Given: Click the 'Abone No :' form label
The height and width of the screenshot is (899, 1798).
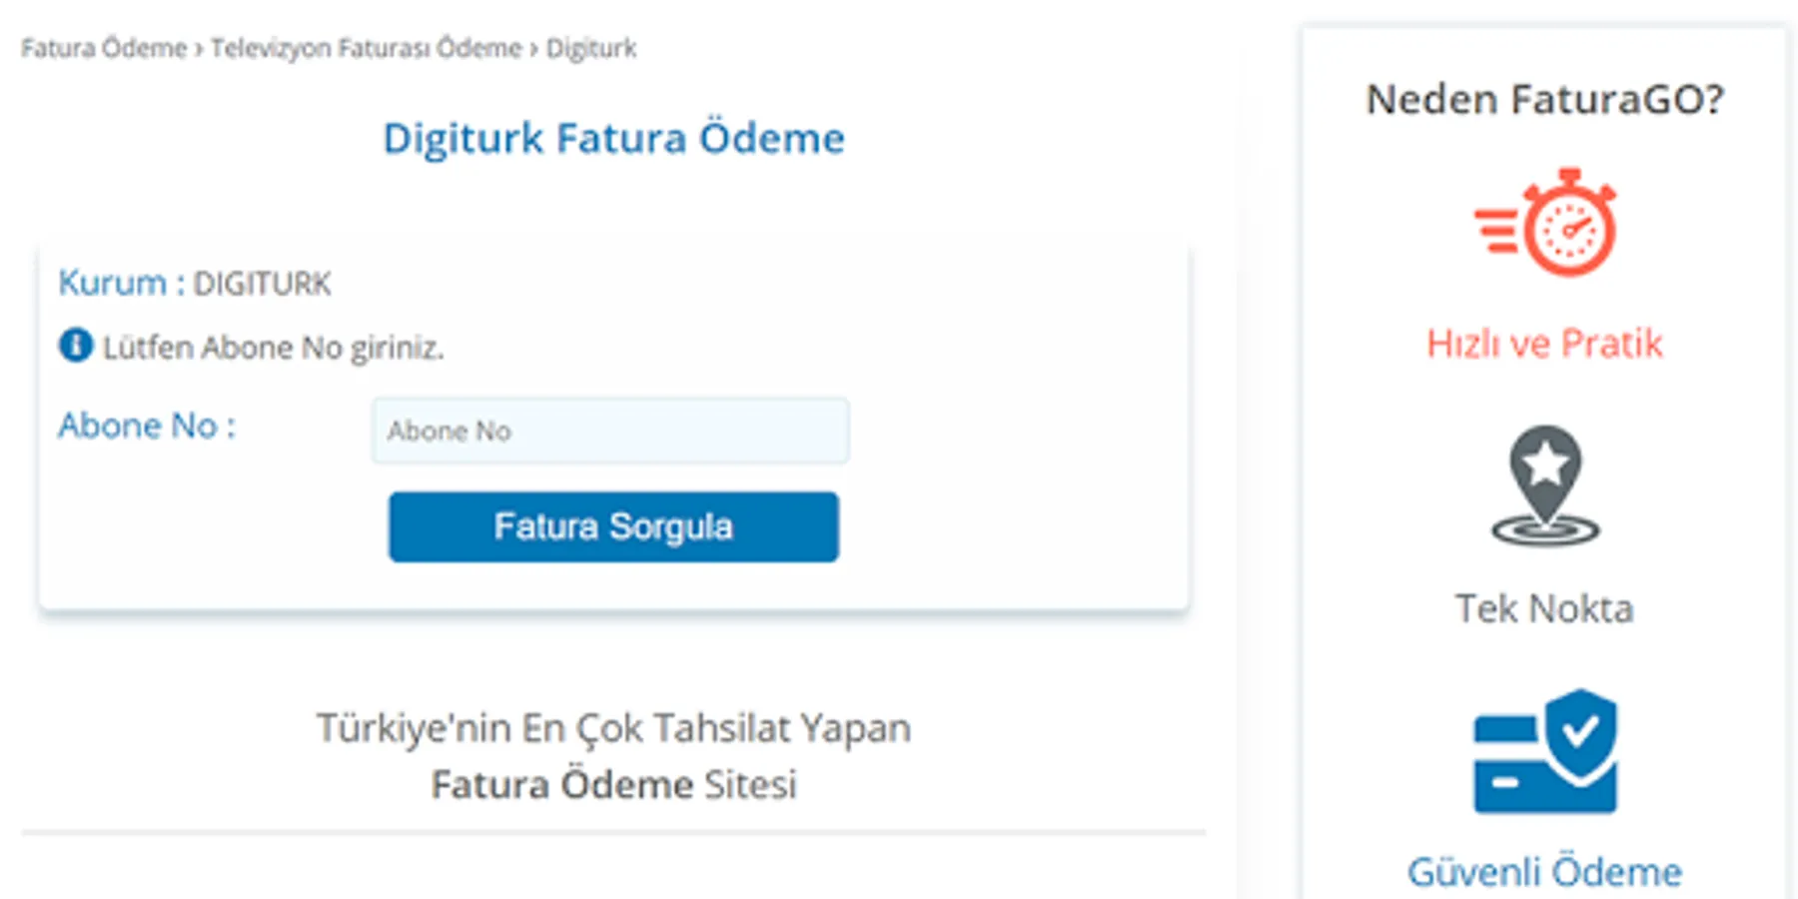Looking at the screenshot, I should coord(147,427).
